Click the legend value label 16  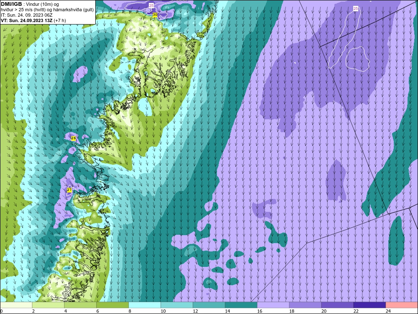[x=260, y=311]
